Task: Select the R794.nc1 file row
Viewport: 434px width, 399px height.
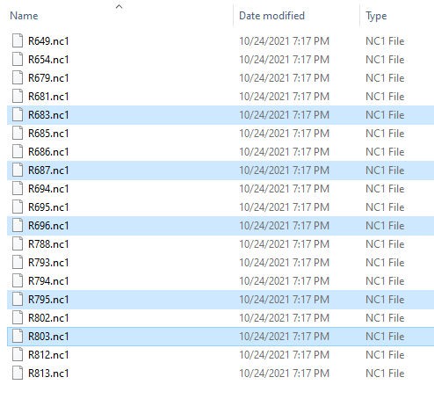Action: 221,281
